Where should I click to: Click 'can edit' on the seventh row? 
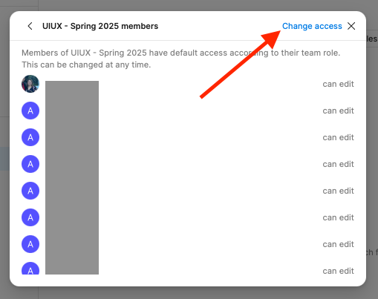tap(338, 244)
